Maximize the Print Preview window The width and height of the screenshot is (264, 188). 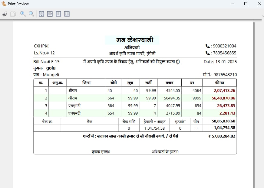tap(246, 4)
